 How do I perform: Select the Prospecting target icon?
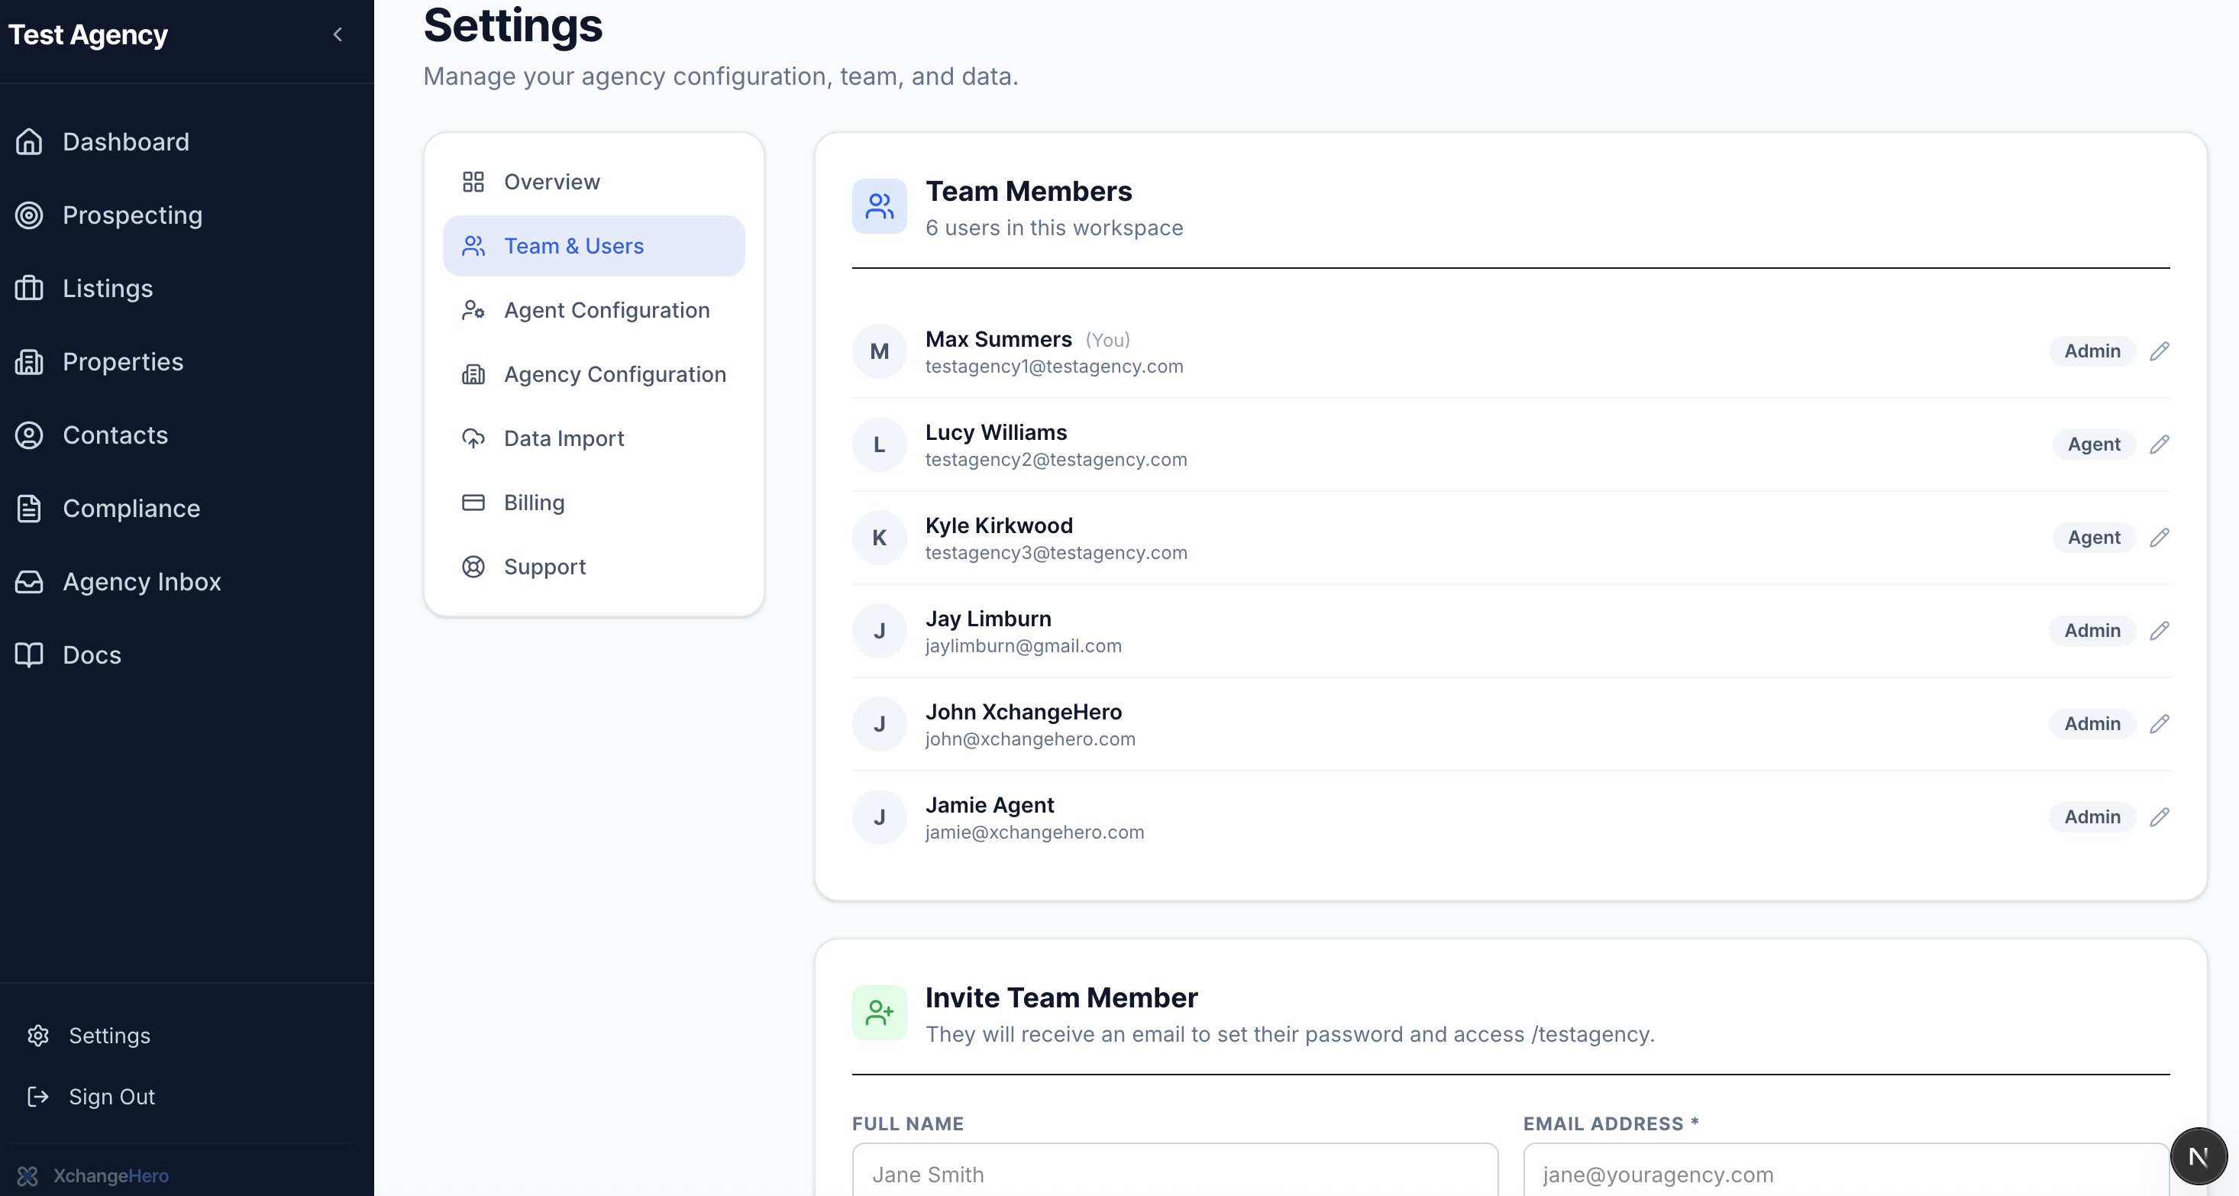click(x=29, y=215)
